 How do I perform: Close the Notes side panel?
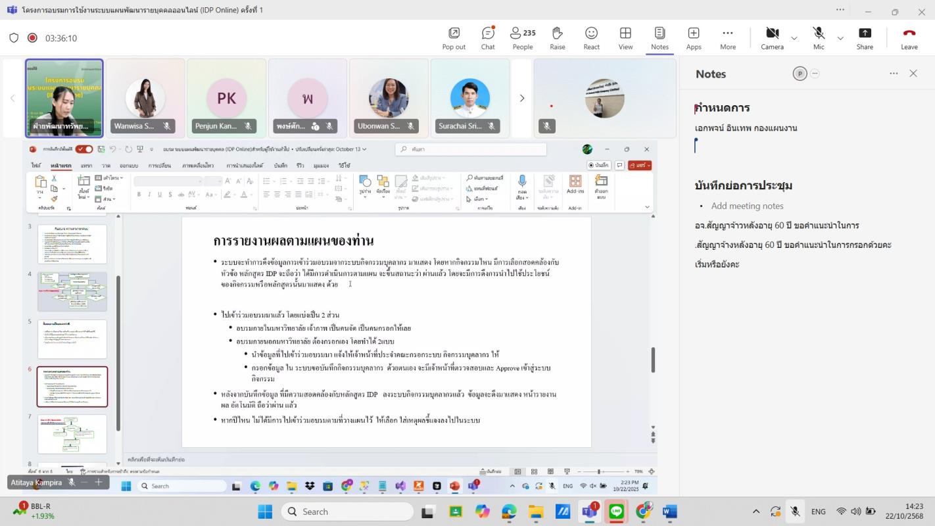point(913,74)
